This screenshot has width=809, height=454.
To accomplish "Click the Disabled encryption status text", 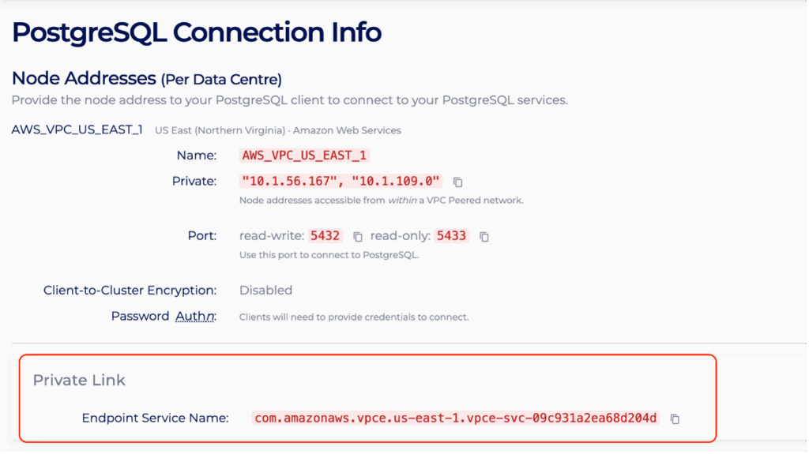I will coord(265,291).
